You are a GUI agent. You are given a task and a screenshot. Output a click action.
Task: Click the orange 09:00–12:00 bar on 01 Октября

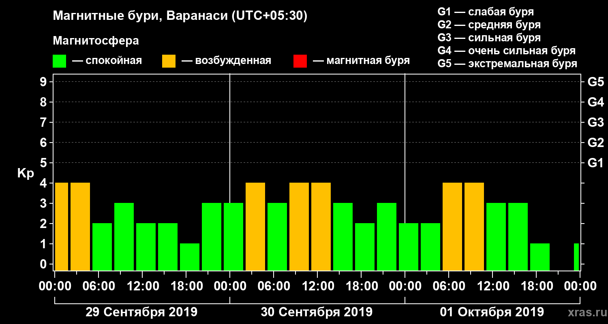[x=474, y=226]
